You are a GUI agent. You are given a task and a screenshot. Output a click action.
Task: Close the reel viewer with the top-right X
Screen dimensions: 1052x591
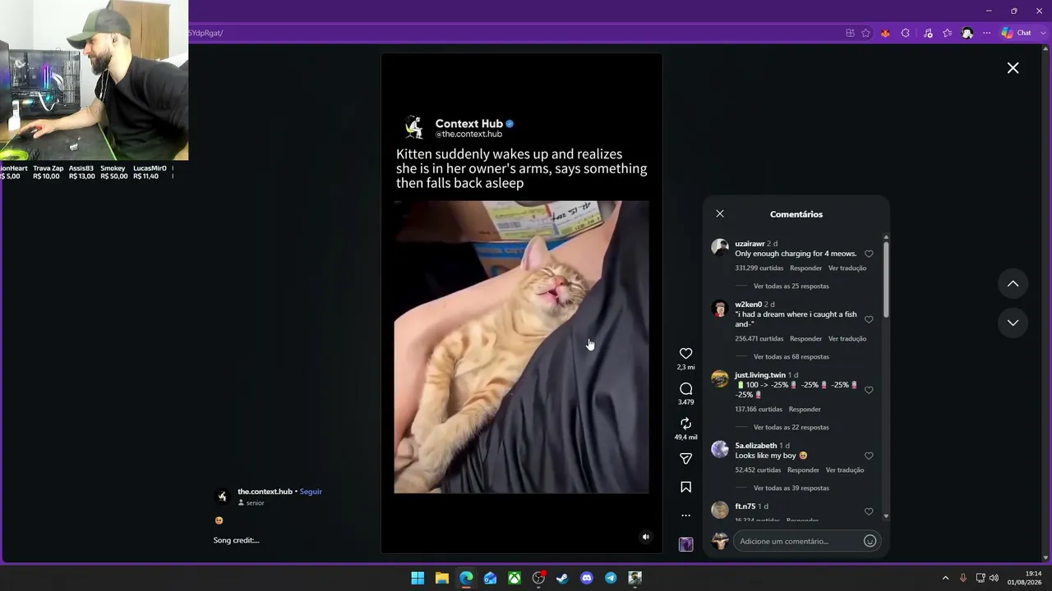pos(1013,68)
